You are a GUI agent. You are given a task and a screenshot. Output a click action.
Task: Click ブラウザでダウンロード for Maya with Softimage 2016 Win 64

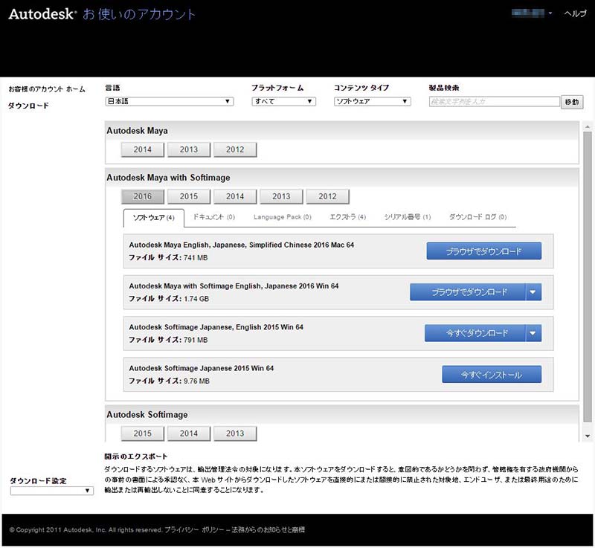coord(468,292)
